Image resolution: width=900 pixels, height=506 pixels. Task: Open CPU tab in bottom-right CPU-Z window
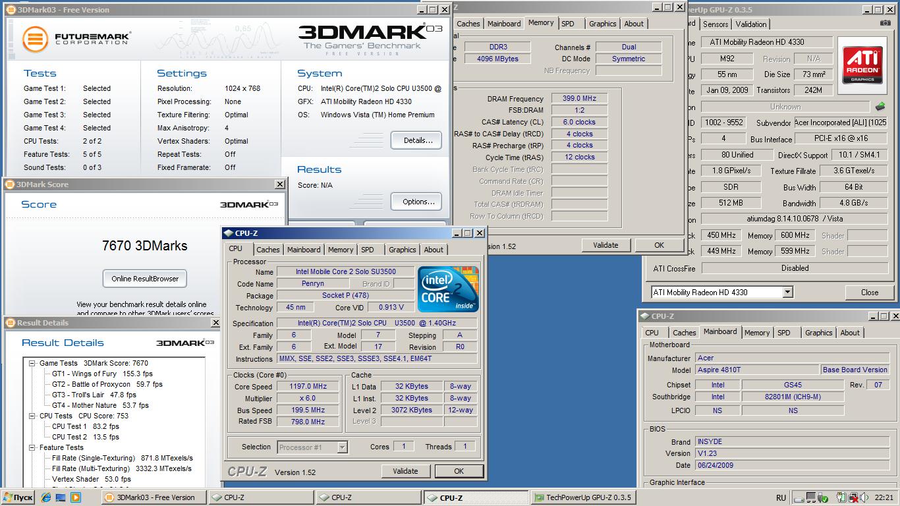652,333
